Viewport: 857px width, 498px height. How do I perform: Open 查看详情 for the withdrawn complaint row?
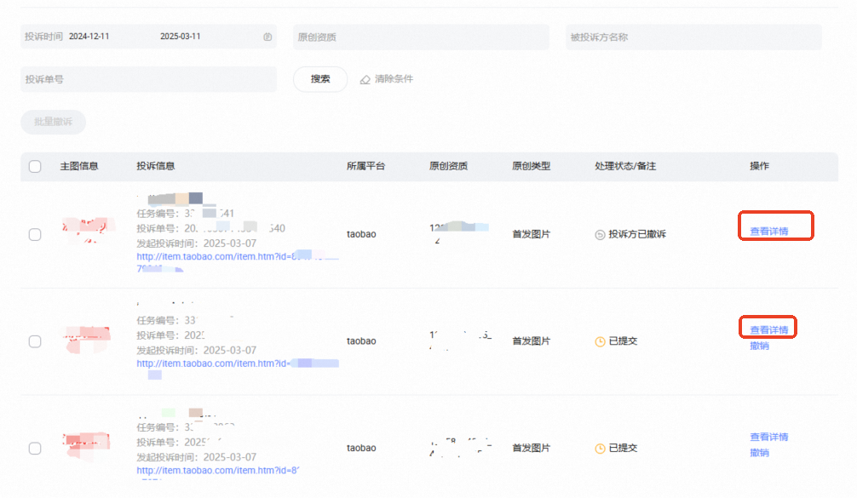(x=769, y=232)
